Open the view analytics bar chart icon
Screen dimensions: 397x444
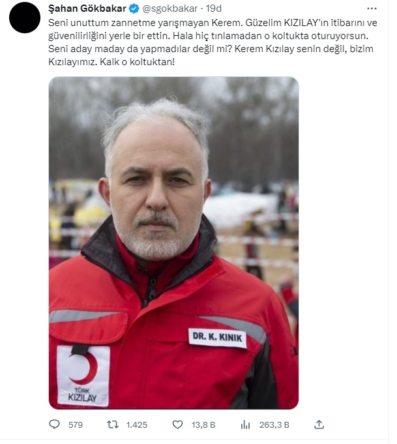pyautogui.click(x=245, y=424)
